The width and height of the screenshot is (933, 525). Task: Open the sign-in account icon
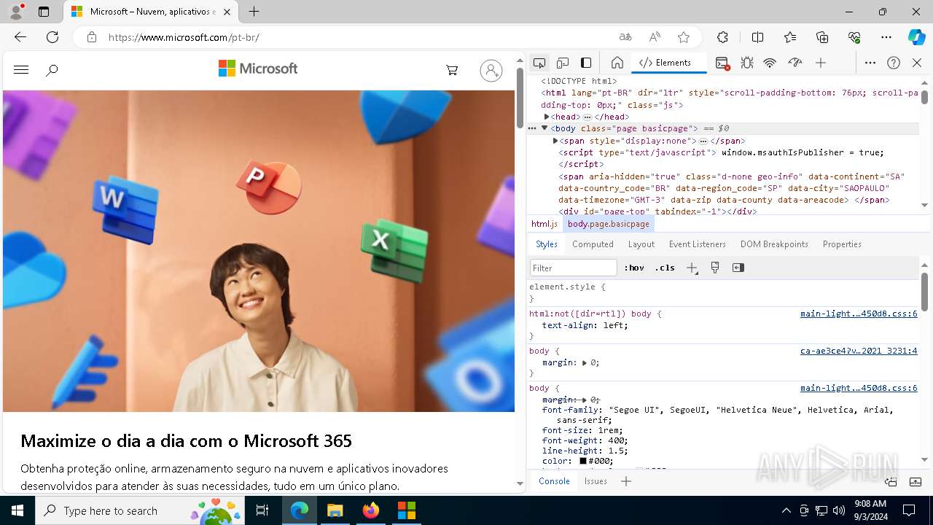coord(491,70)
